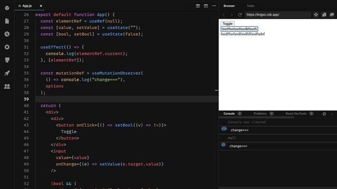Open the Console tab
This screenshot has height=189, width=337.
tap(229, 113)
